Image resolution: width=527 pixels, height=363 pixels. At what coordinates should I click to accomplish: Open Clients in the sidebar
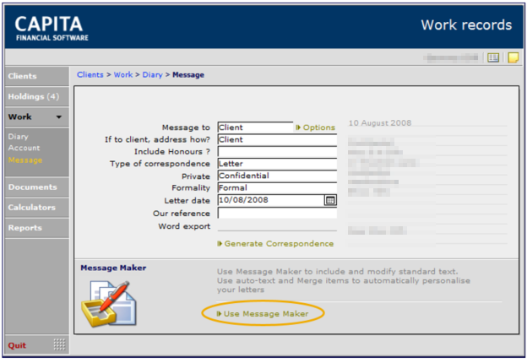(x=37, y=76)
